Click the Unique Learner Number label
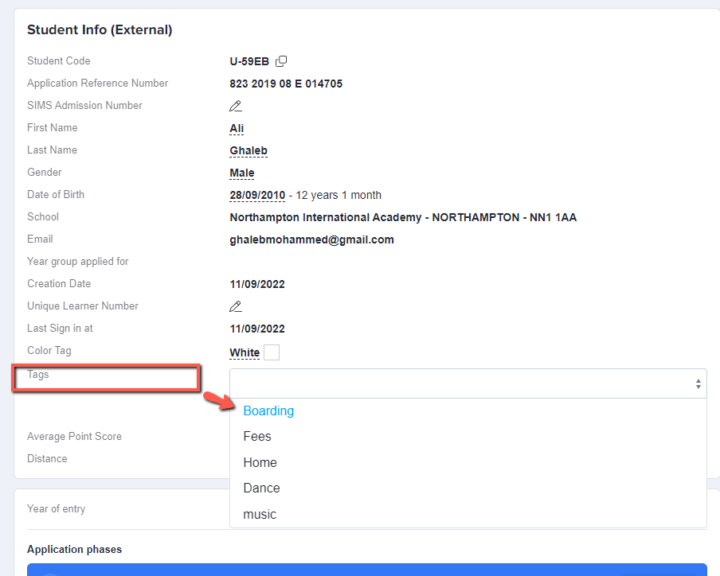Screen dimensions: 720x576 [x=83, y=306]
